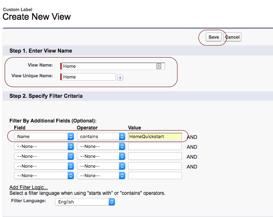The width and height of the screenshot is (273, 217).
Task: Open the second row Field dropdown
Action: pos(44,146)
